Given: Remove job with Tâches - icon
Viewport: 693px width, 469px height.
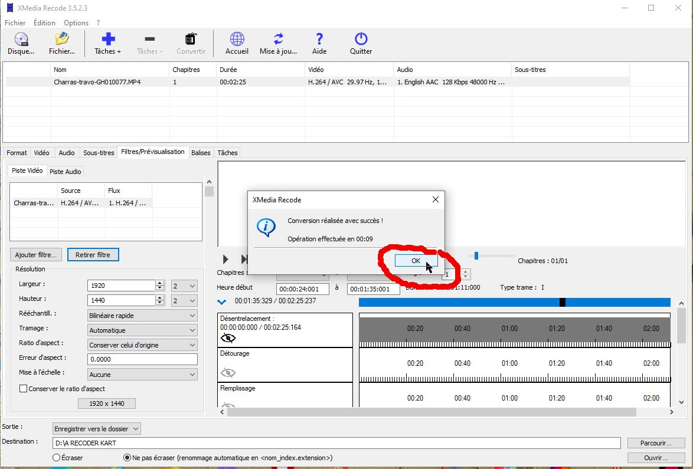Looking at the screenshot, I should 149,43.
